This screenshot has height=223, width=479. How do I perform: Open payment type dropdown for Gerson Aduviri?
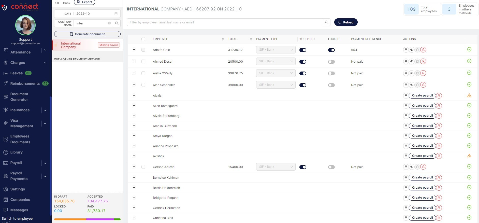click(x=276, y=167)
